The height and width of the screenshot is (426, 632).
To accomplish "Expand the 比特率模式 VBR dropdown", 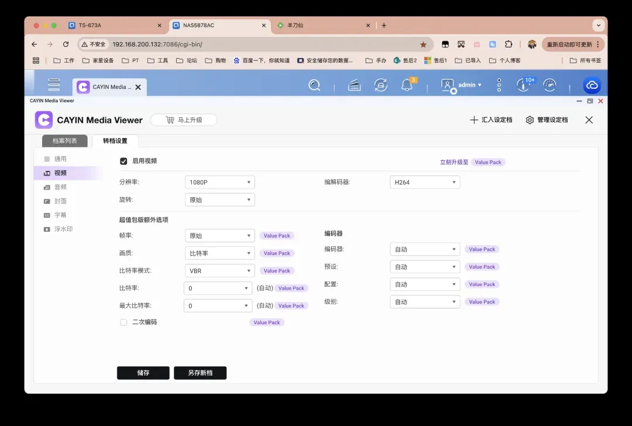I will 219,271.
